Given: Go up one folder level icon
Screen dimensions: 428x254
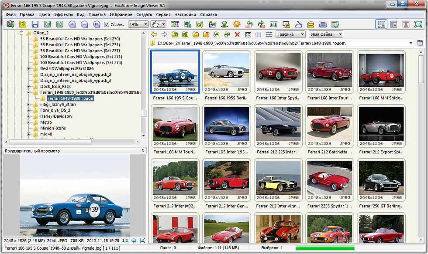Looking at the screenshot, I should click(175, 34).
